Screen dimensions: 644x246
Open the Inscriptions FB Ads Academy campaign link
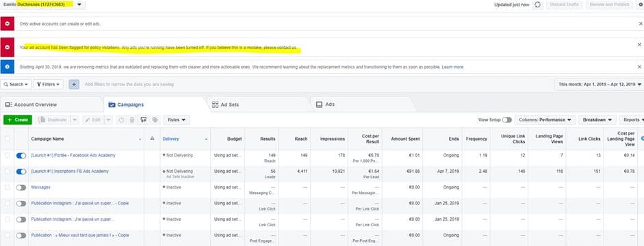click(70, 172)
